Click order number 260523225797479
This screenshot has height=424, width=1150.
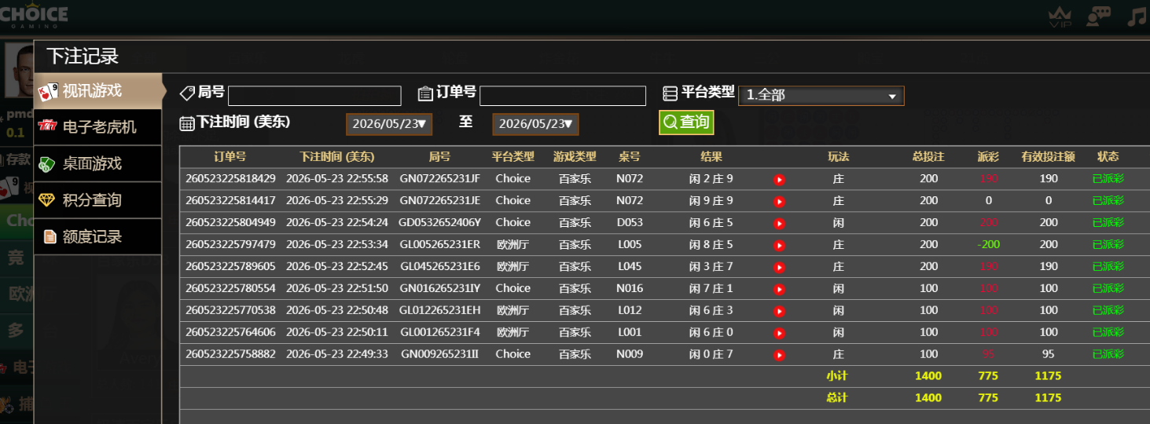click(230, 244)
